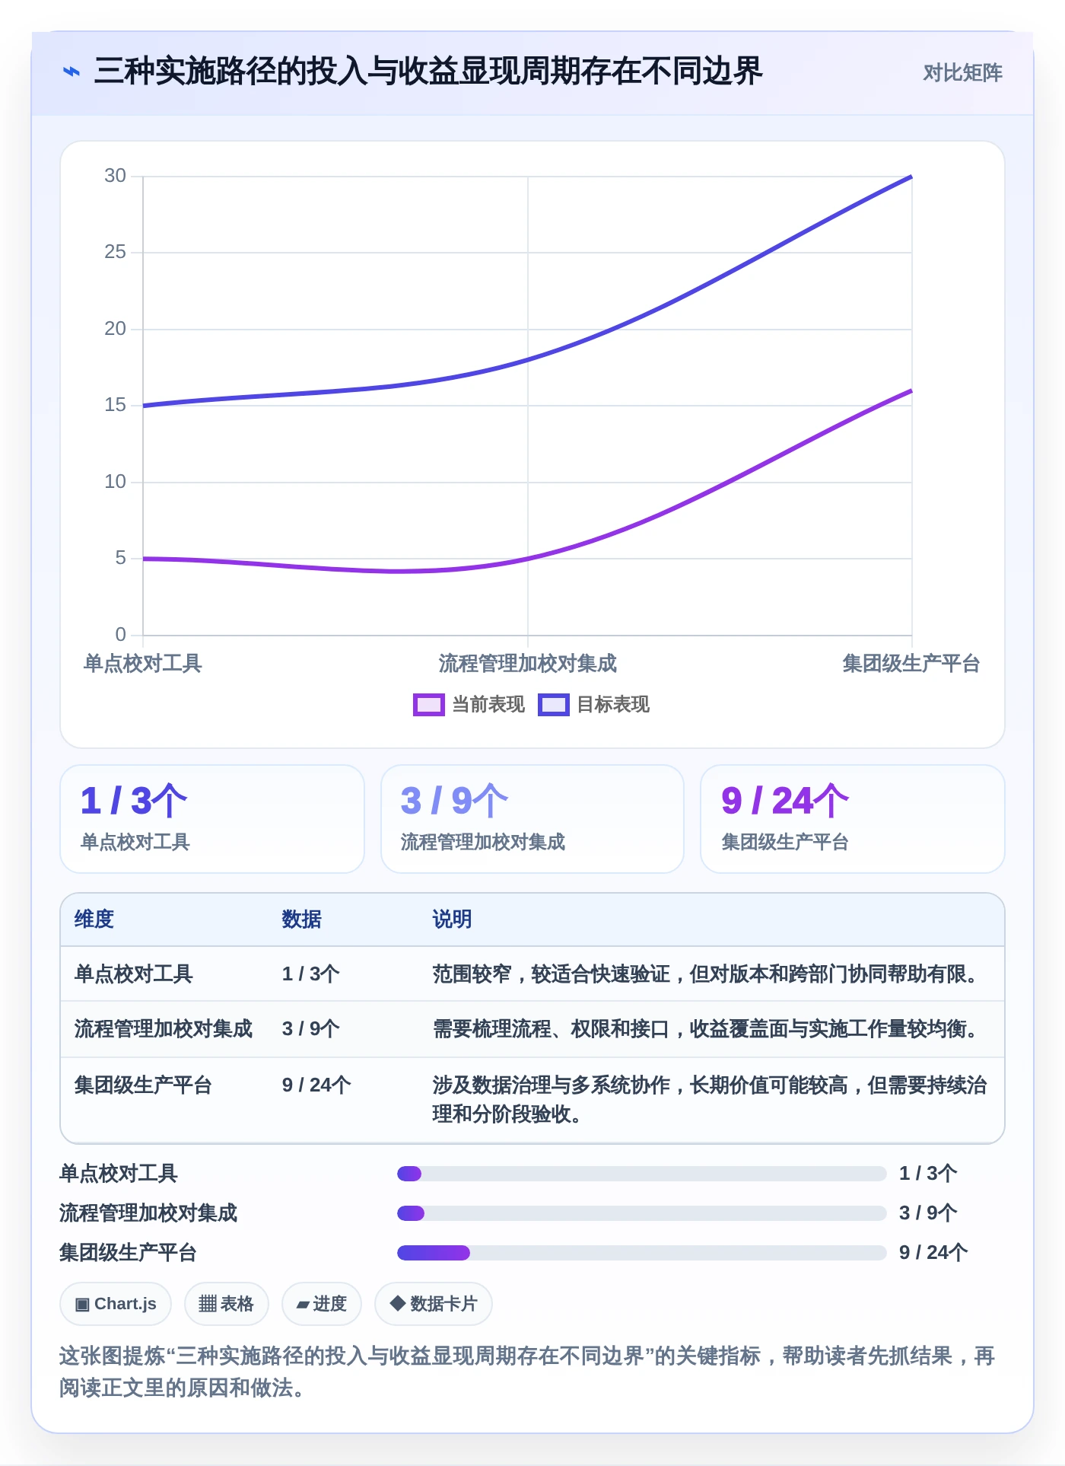
Task: Click progress value 9 / 24个
Action: (933, 1253)
